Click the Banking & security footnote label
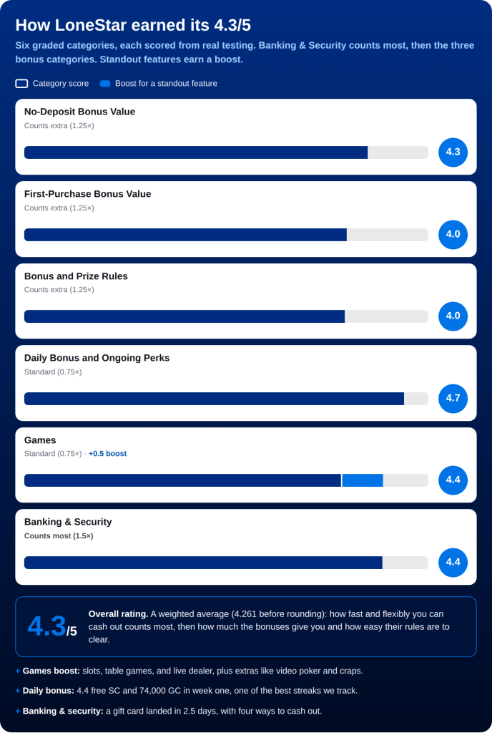492x733 pixels. (63, 712)
